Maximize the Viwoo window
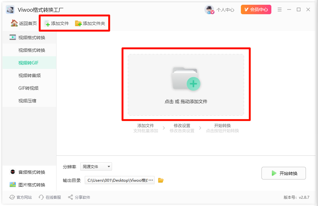318x206 pixels. coord(299,9)
